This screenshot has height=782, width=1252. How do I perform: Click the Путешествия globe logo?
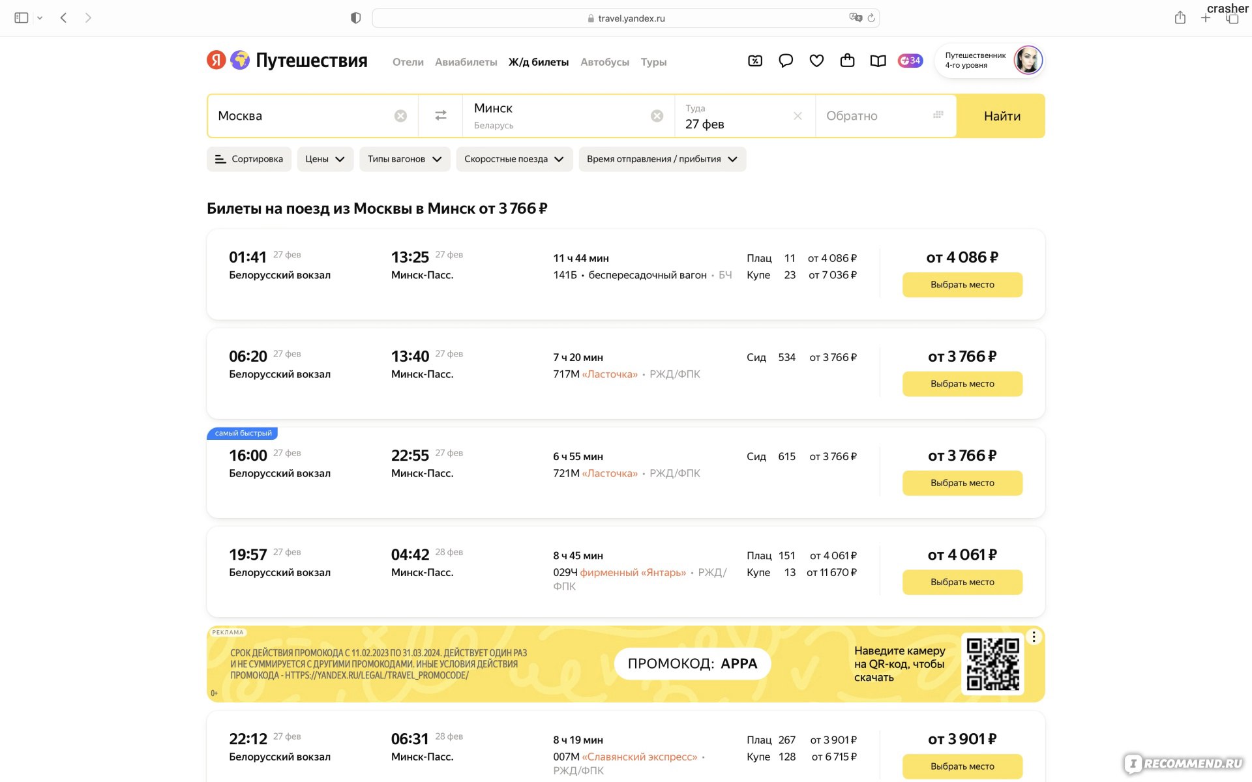click(x=240, y=60)
